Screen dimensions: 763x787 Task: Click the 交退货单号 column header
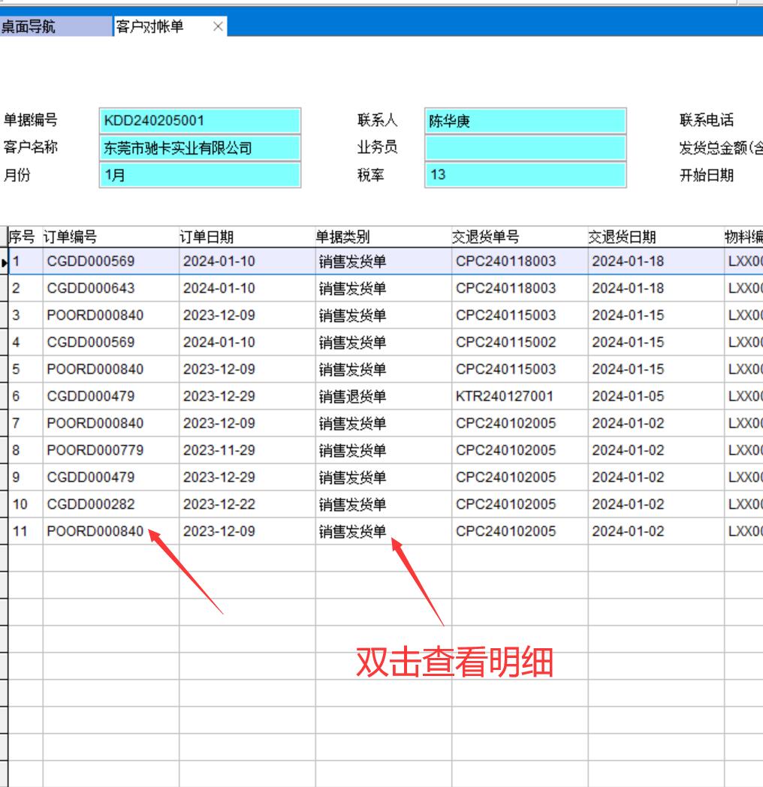tap(519, 237)
